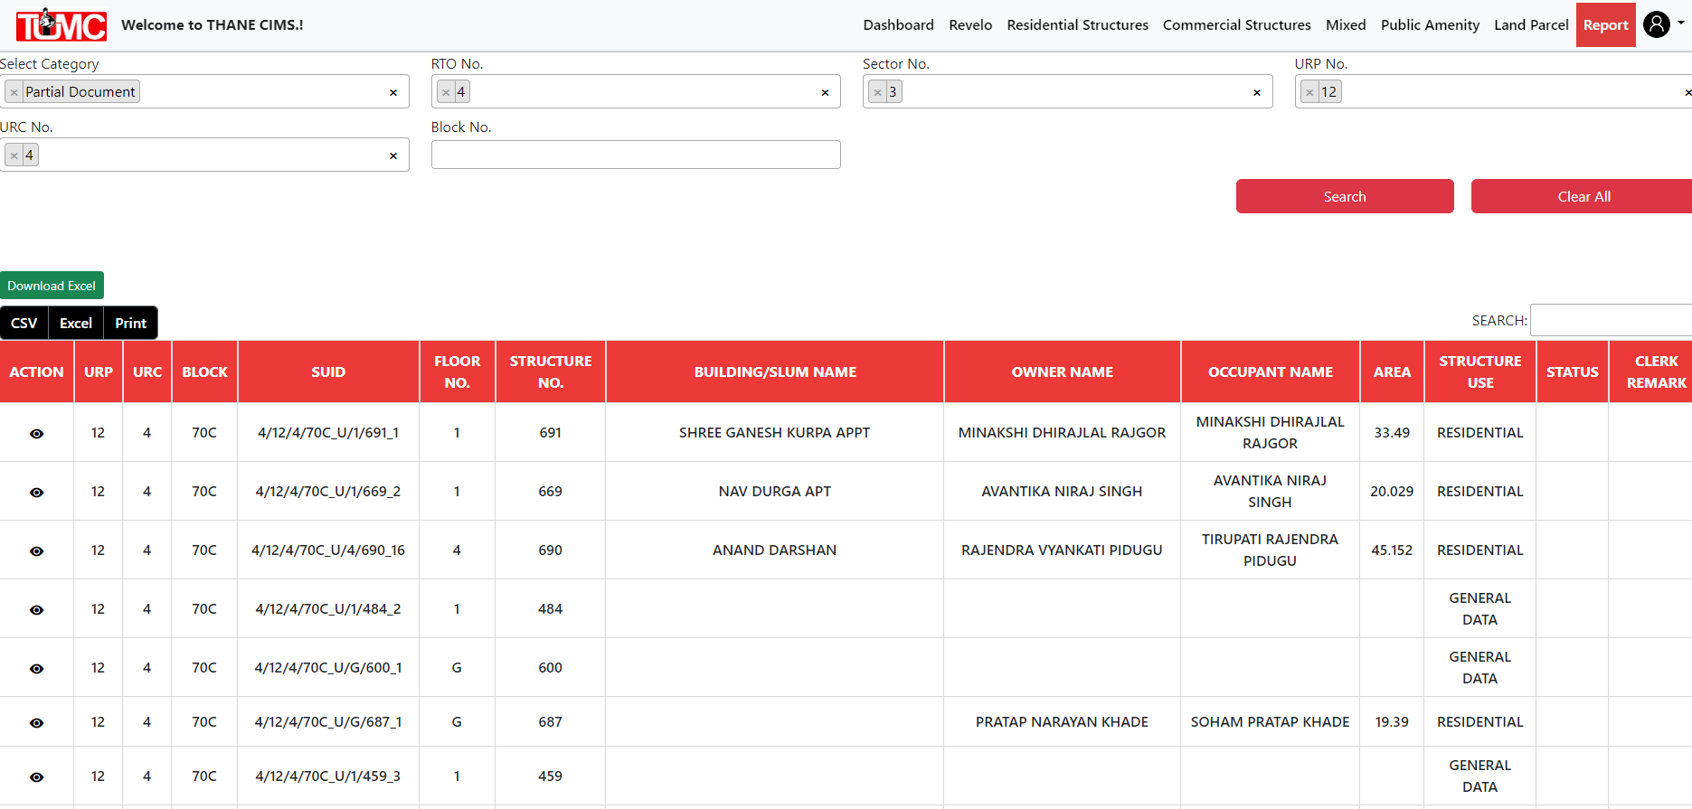Sort by BLOCK column header
Screen dimensions: 1692x809
[x=205, y=372]
